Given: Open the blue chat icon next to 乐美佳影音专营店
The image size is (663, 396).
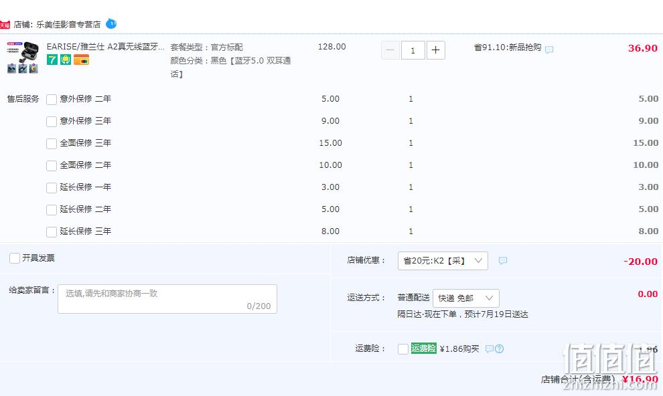Looking at the screenshot, I should pyautogui.click(x=111, y=23).
